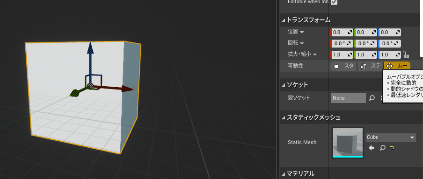
Task: Click the 可動性 property label
Action: click(x=296, y=66)
